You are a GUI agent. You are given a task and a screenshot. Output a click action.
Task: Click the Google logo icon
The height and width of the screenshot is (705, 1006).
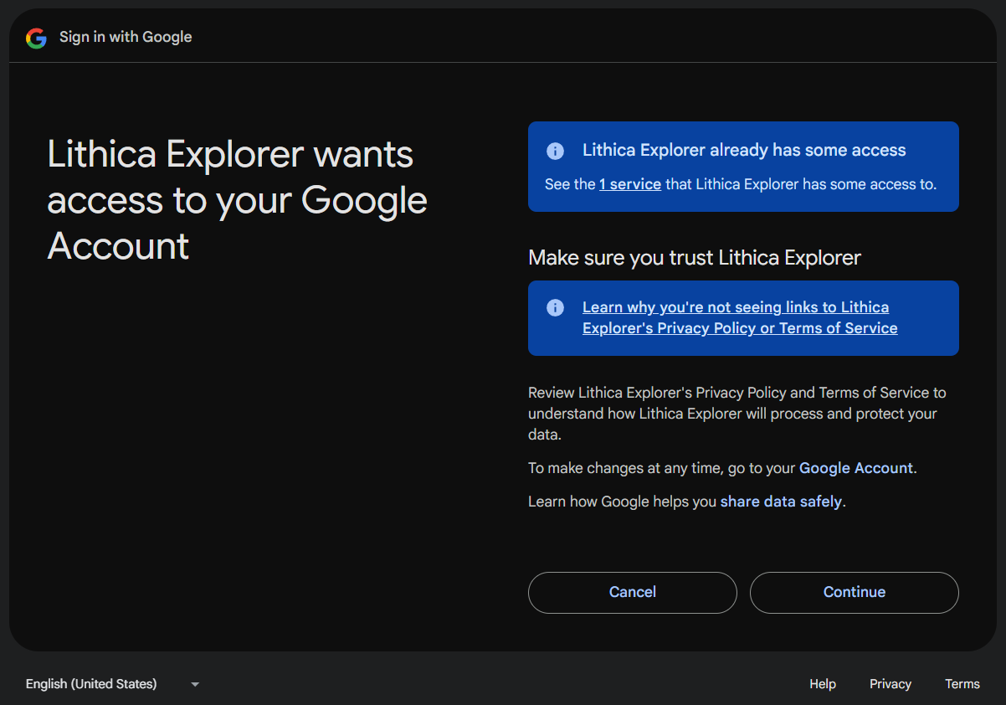[x=36, y=38]
